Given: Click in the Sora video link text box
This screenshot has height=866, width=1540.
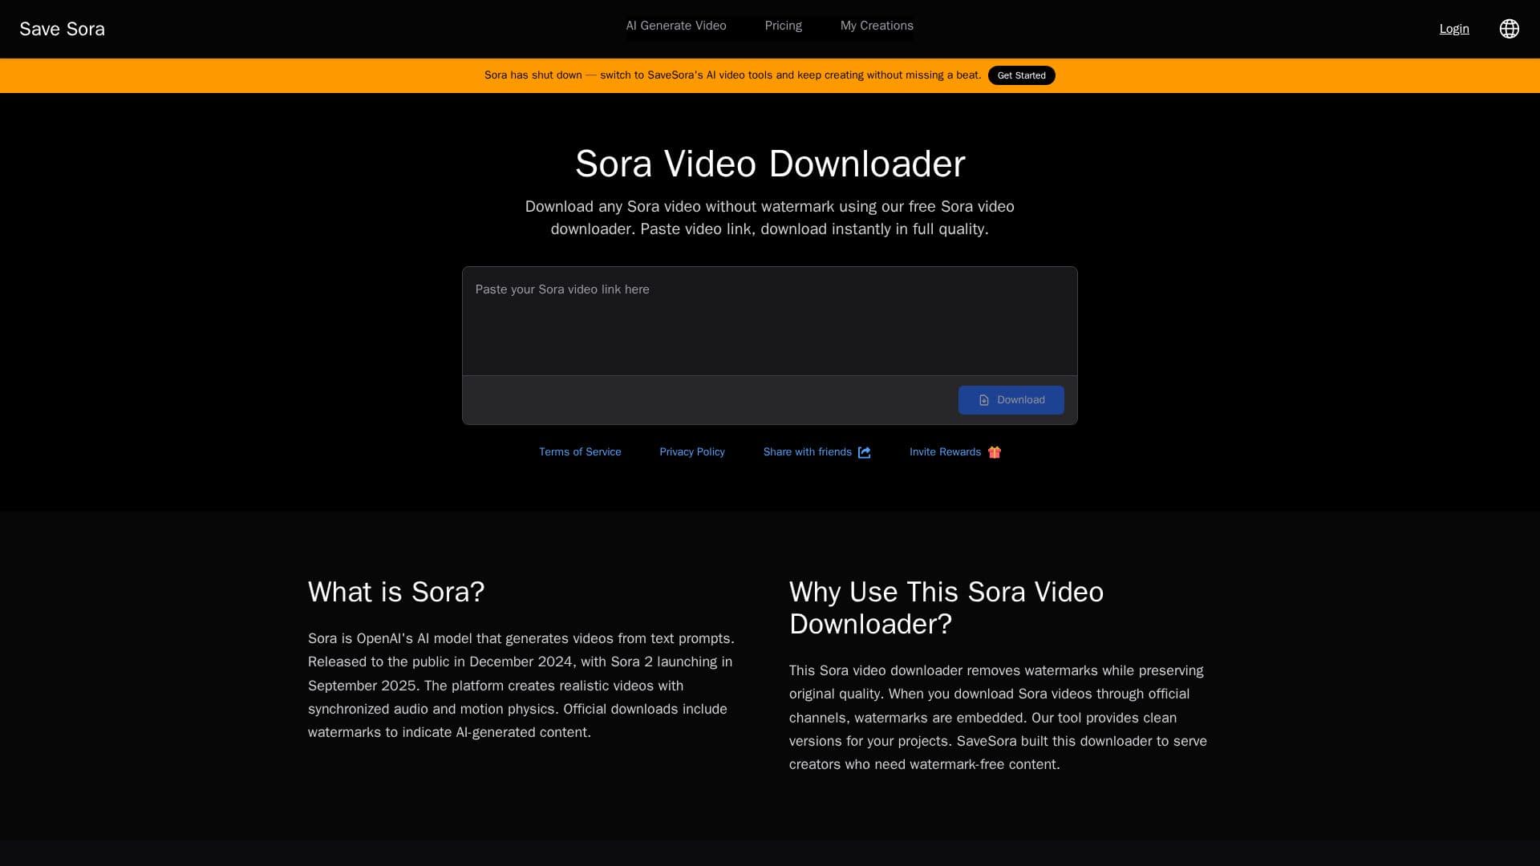Looking at the screenshot, I should tap(769, 321).
